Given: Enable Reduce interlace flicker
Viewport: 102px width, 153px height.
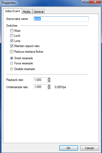Looking at the screenshot, I should (12, 52).
